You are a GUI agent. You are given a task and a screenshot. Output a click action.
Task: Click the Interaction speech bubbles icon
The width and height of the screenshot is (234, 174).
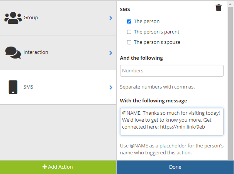(13, 52)
